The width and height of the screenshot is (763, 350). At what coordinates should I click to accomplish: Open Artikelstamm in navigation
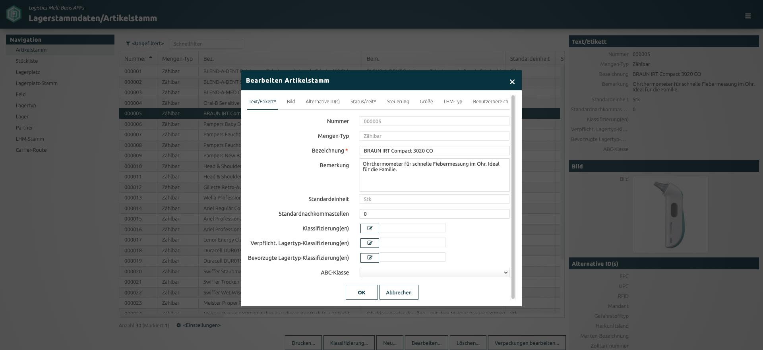31,50
